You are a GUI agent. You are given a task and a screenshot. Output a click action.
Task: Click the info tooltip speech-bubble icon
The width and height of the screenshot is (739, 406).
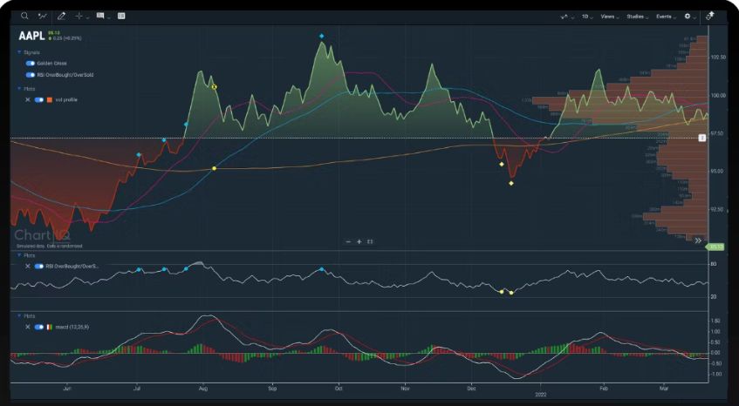pos(100,16)
